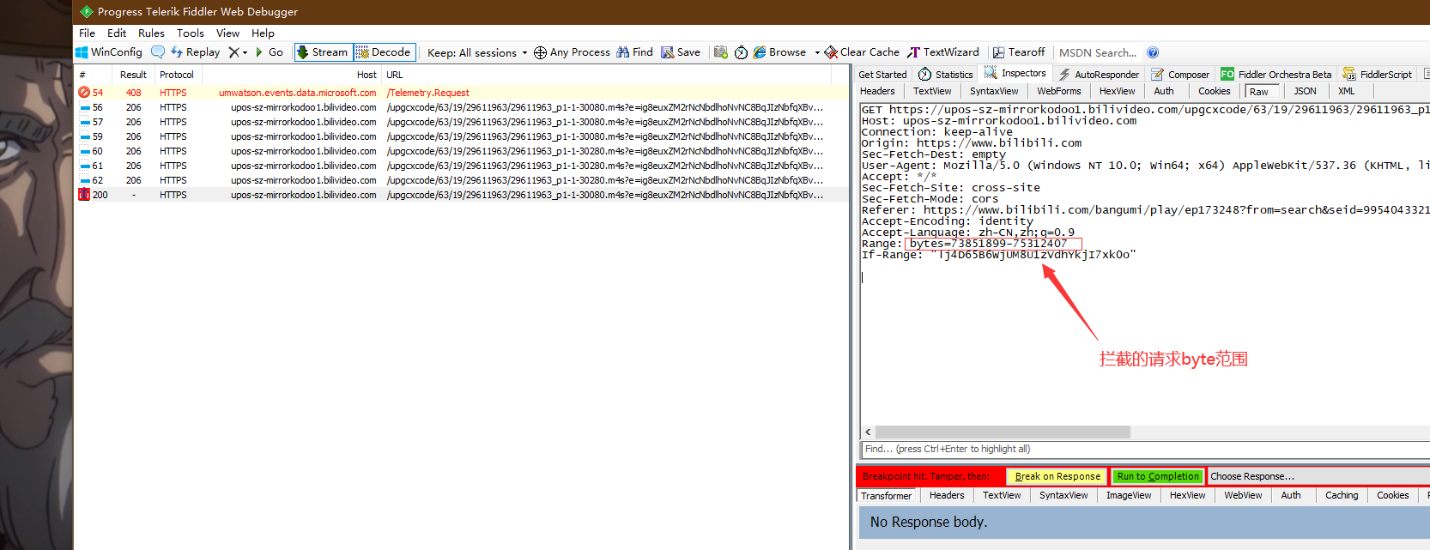Click the Tearoff toolbar button
The image size is (1430, 550).
[1019, 52]
